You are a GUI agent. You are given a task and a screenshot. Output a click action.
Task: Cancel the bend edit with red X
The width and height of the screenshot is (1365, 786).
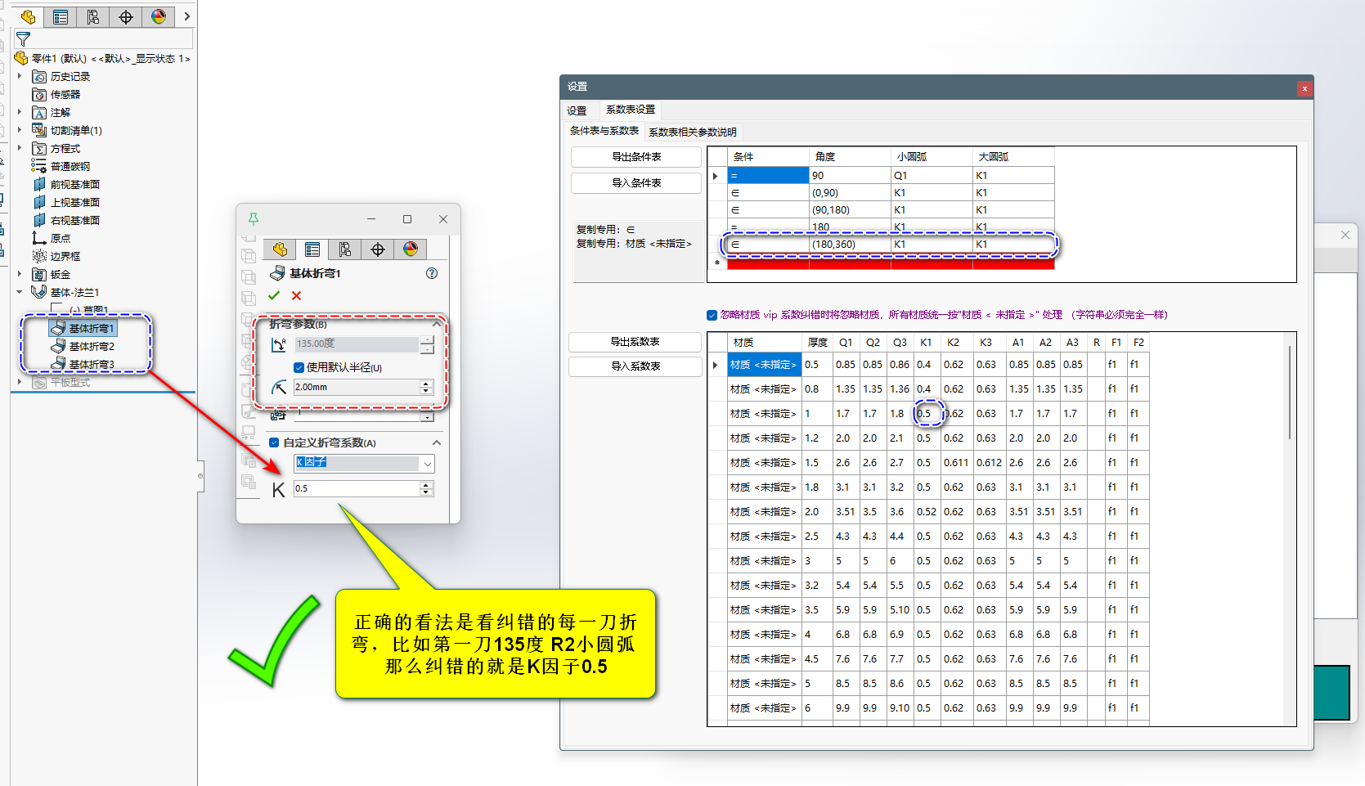coord(296,296)
